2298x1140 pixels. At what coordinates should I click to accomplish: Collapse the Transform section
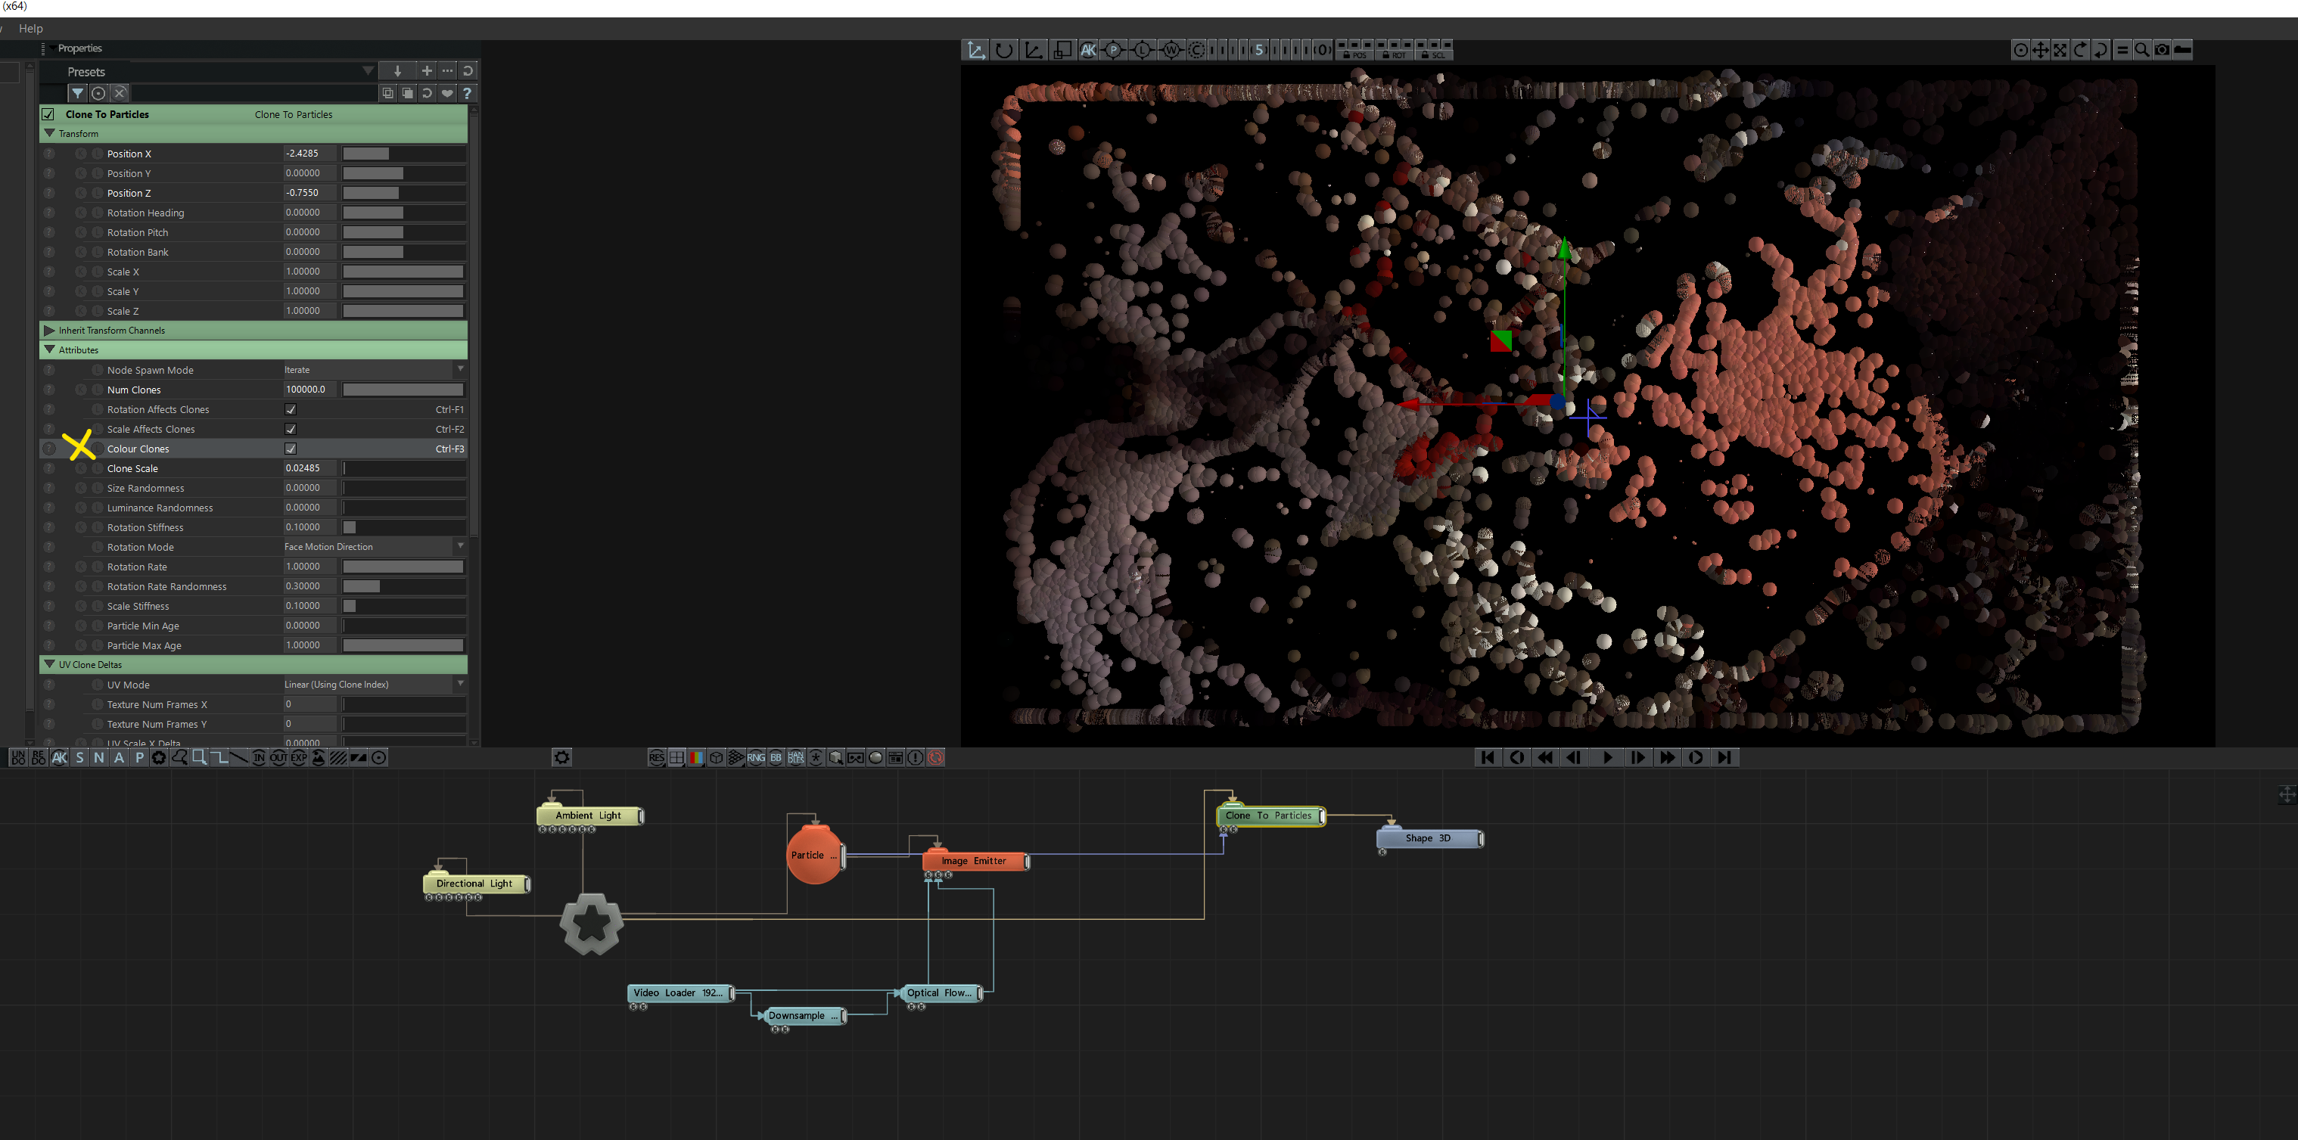[49, 133]
